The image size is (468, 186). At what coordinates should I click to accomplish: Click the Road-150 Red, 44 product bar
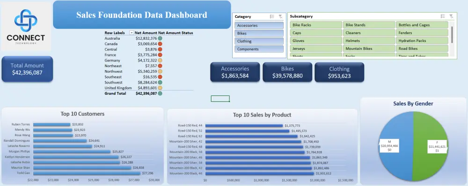tap(244, 126)
